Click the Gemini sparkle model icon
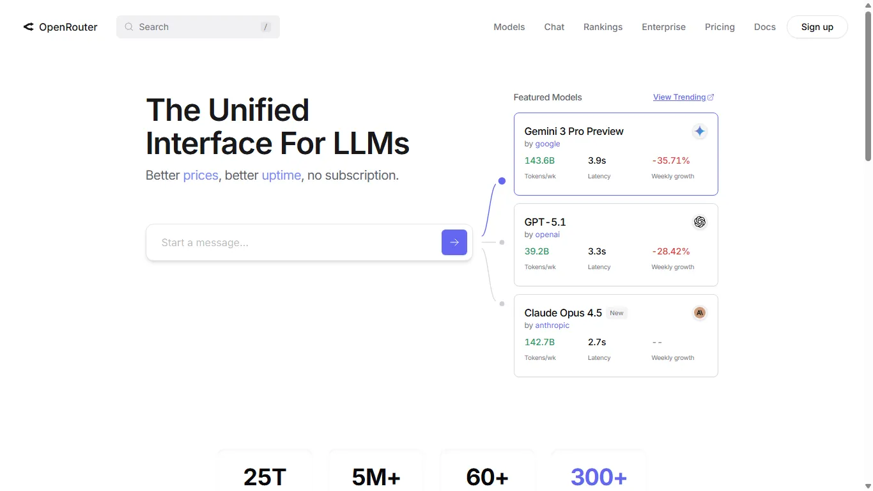Image resolution: width=873 pixels, height=491 pixels. [700, 131]
